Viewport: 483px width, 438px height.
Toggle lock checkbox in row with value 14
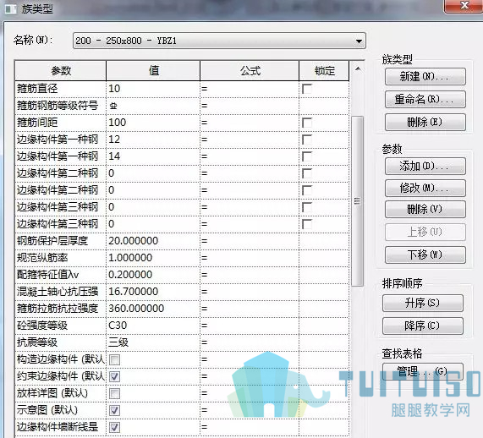tap(307, 156)
